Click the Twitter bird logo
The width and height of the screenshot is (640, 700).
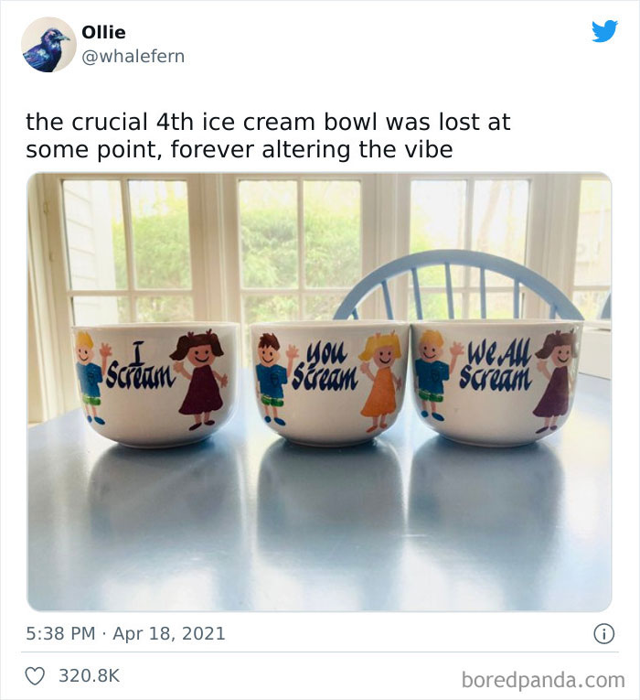[604, 31]
